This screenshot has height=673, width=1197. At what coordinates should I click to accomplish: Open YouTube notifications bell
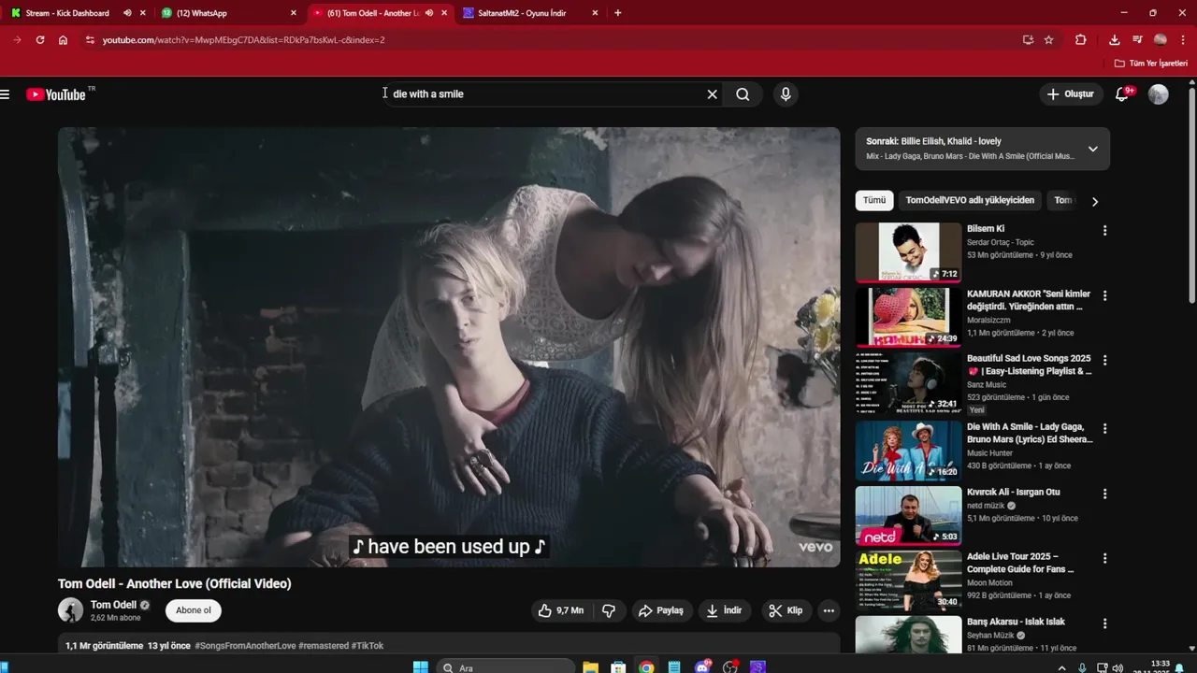(x=1122, y=94)
